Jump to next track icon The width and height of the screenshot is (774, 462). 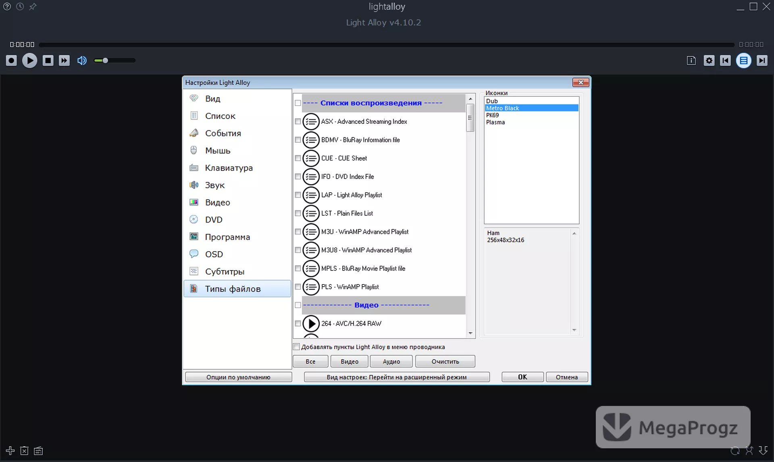[762, 60]
